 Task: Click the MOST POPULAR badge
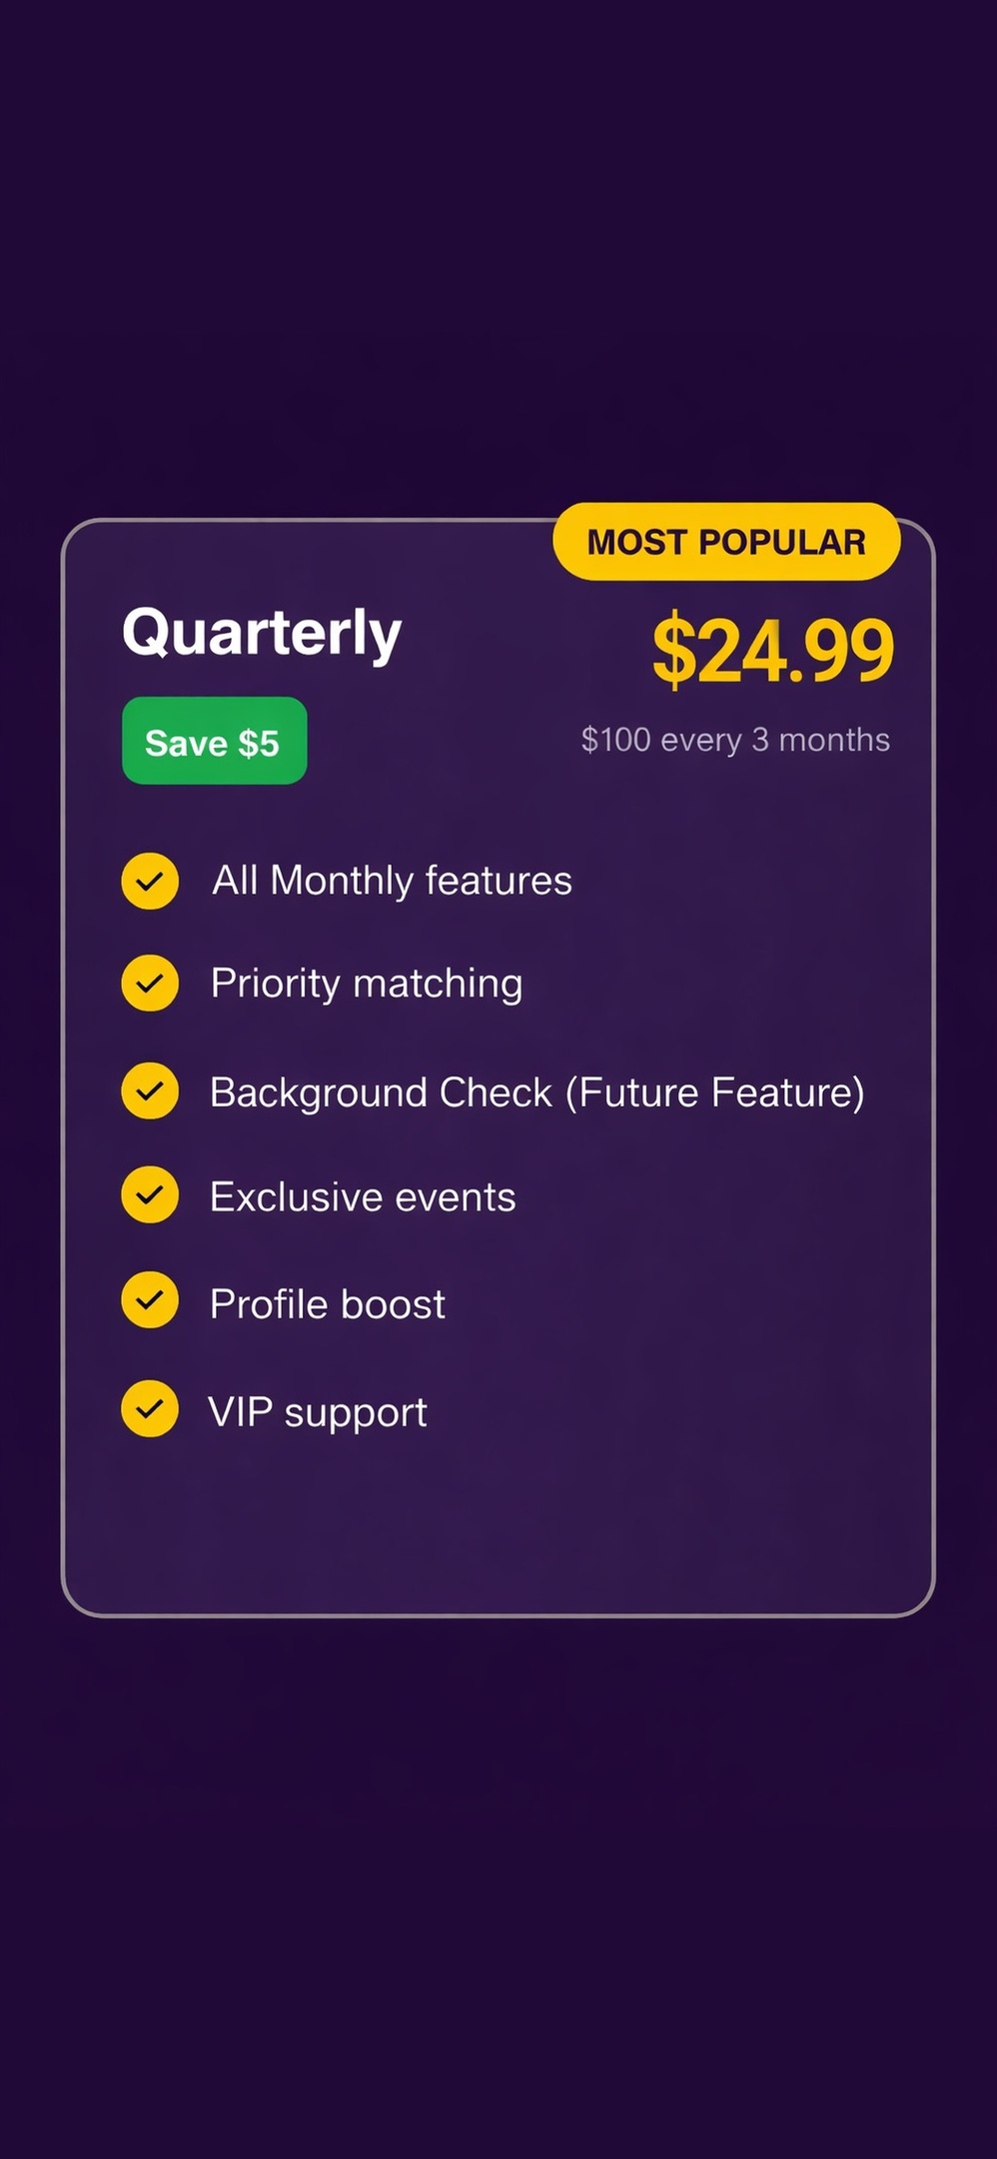click(726, 542)
